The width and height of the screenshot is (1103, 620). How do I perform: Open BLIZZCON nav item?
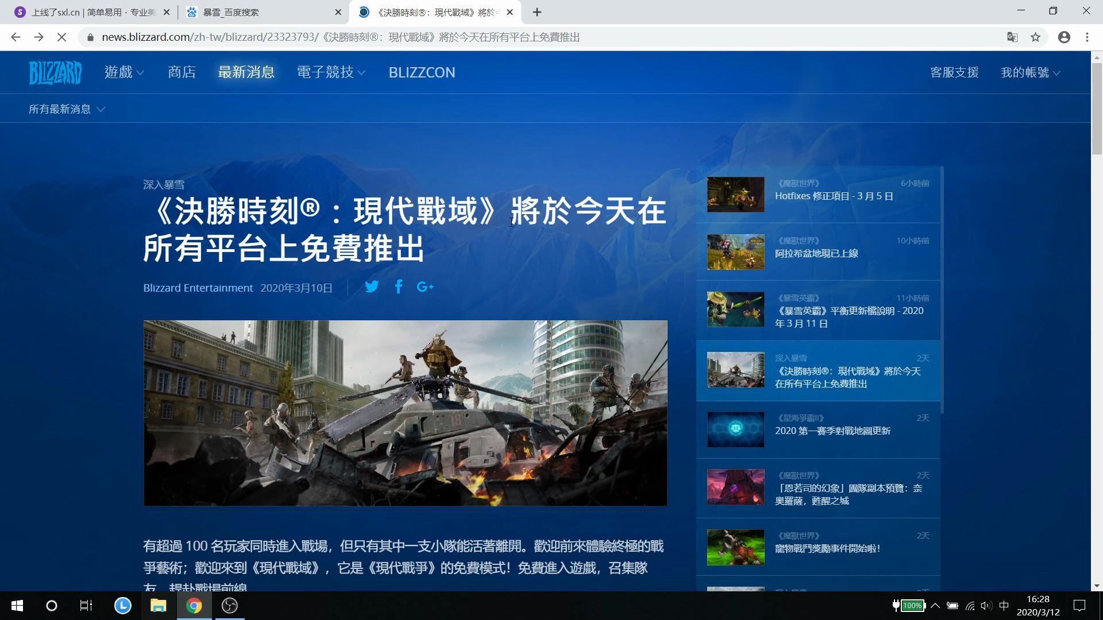[x=422, y=72]
